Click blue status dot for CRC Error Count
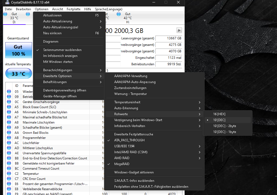This screenshot has height=195, width=277. click(x=9, y=179)
